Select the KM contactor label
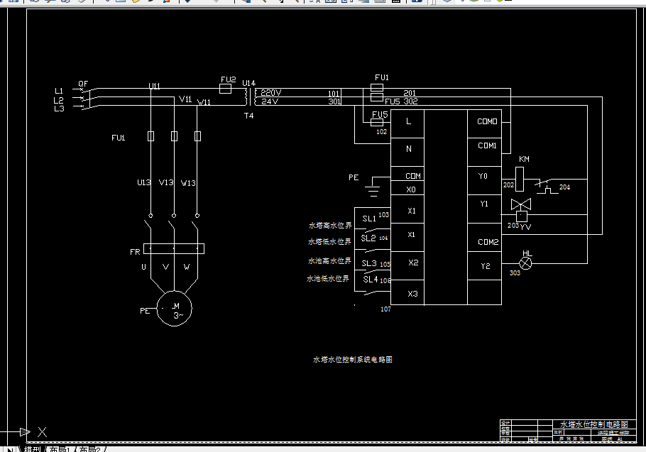This screenshot has width=646, height=452. coord(524,159)
